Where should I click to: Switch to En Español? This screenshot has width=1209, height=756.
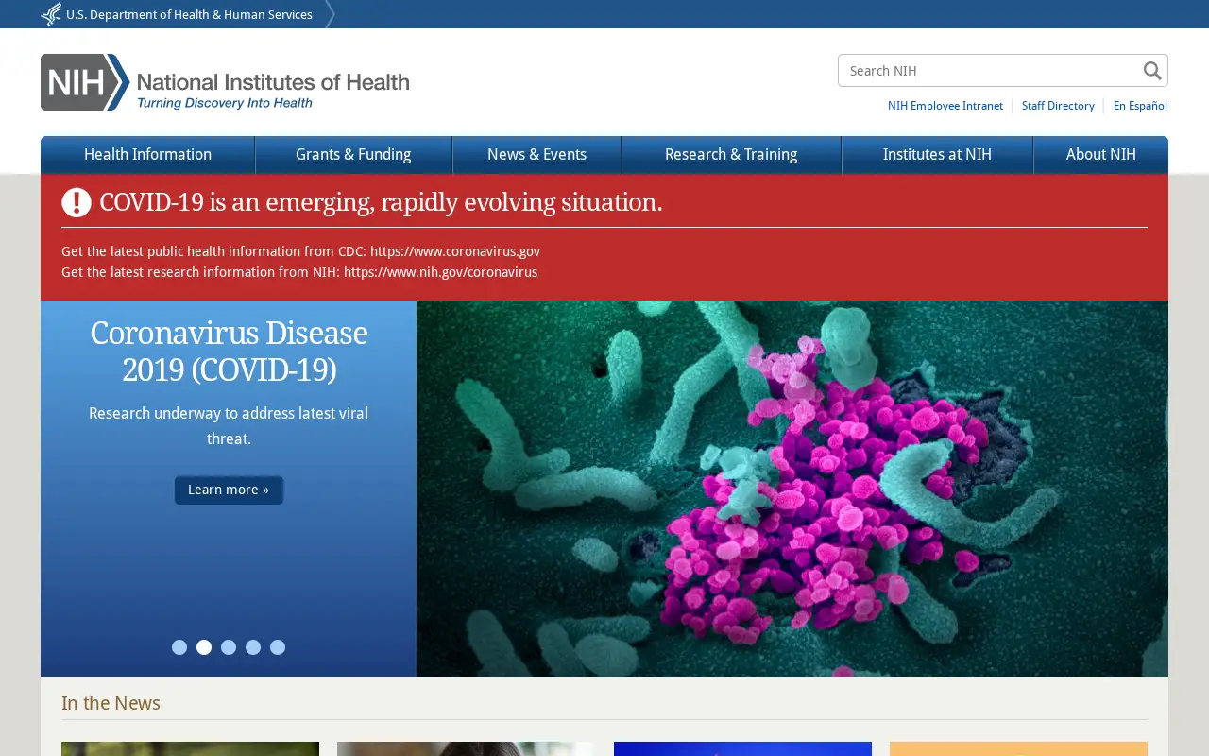pyautogui.click(x=1140, y=106)
